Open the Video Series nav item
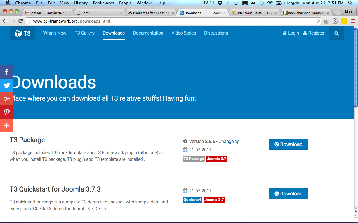The width and height of the screenshot is (358, 223). (184, 33)
